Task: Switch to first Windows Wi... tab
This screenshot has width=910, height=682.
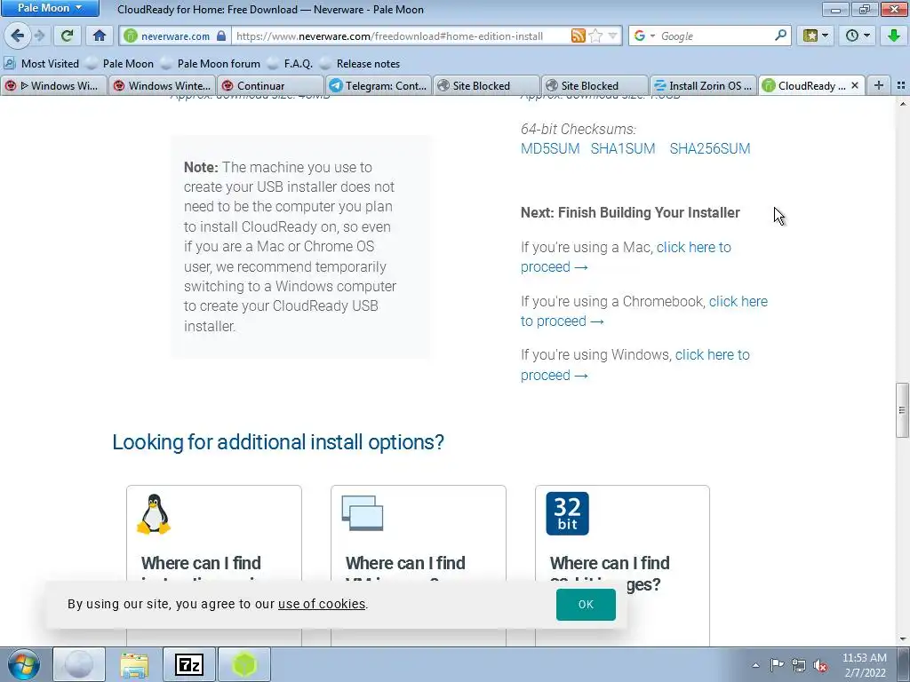Action: click(x=53, y=85)
